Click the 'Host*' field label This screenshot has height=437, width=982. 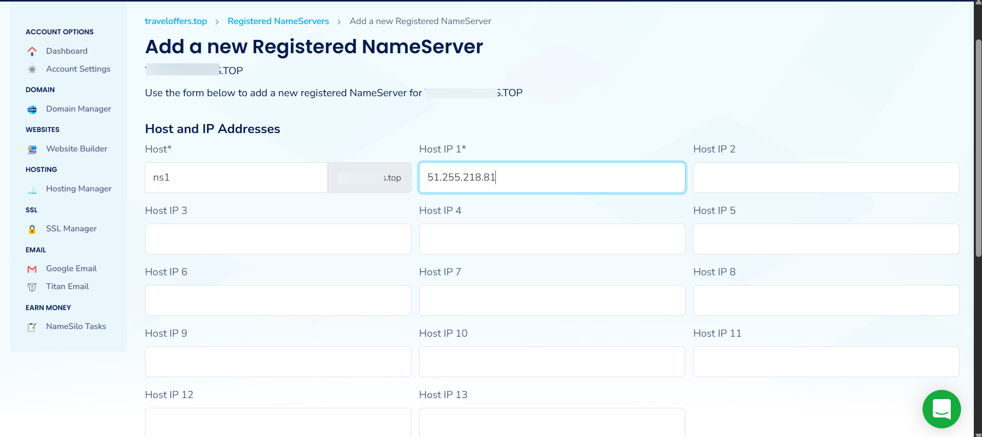tap(158, 149)
